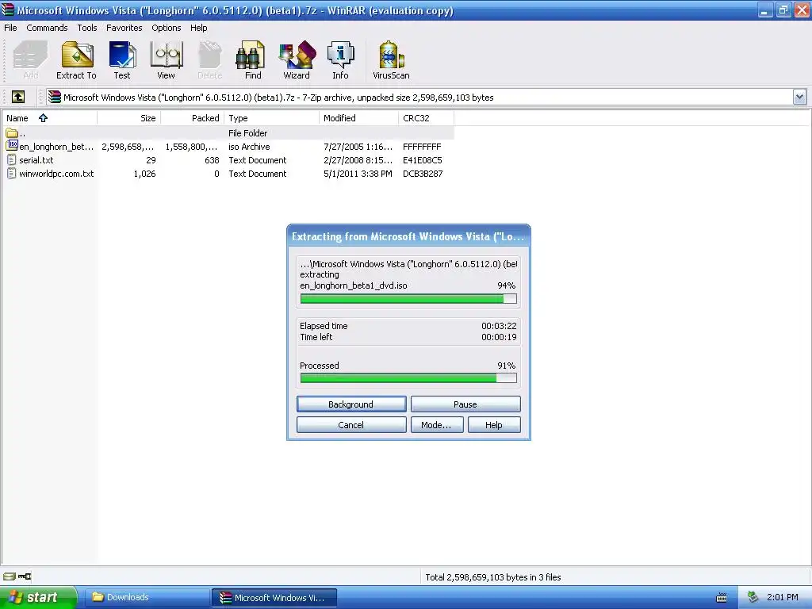Open the Help menu
This screenshot has width=812, height=609.
199,28
